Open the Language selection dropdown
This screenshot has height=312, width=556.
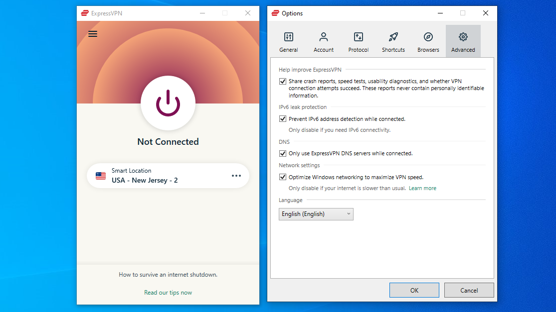pos(316,214)
